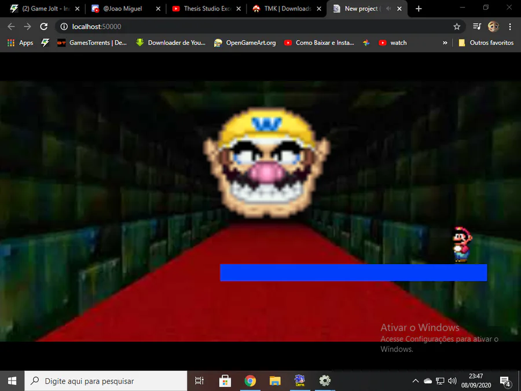Close the Thesis Studio tab
The image size is (521, 391).
tap(239, 9)
